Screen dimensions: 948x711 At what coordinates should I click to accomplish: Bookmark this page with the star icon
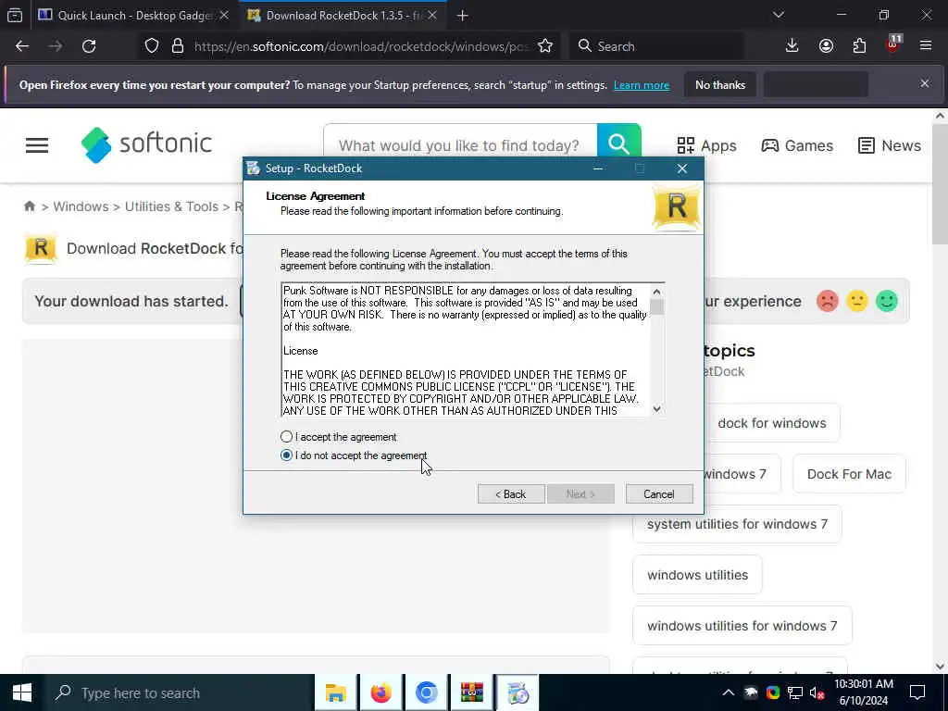(545, 46)
